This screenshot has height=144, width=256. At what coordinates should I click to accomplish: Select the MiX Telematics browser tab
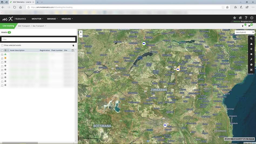coord(22,2)
